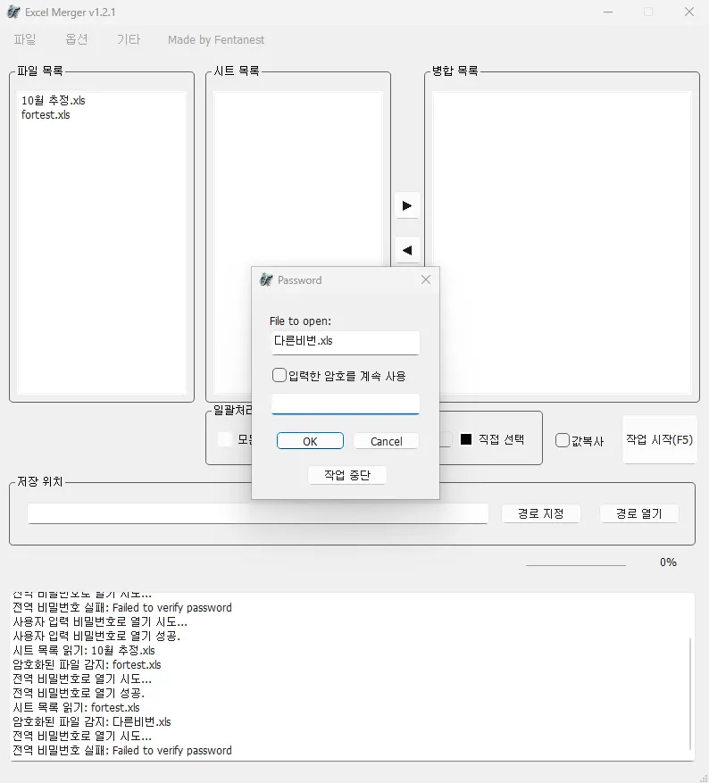The image size is (709, 783).
Task: Minimize the Excel Merger window
Action: point(607,12)
